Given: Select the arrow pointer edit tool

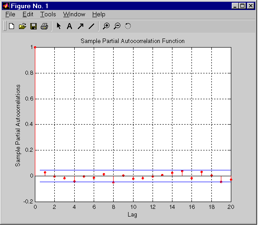Looking at the screenshot, I should (58, 26).
